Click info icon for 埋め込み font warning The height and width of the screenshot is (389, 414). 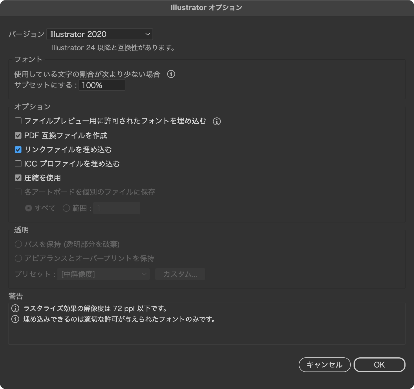[x=15, y=319]
